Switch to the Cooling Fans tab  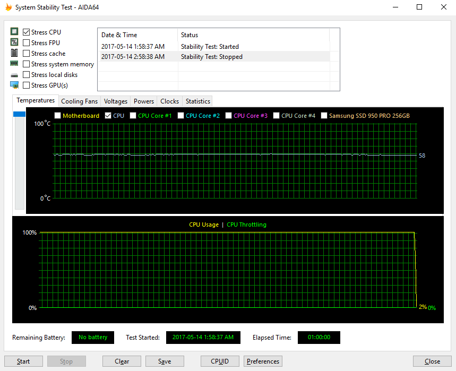[x=80, y=101]
